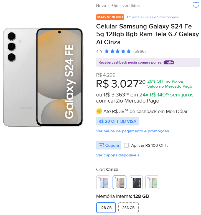
Task: Choose the black graphite color variant
Action: click(x=136, y=182)
